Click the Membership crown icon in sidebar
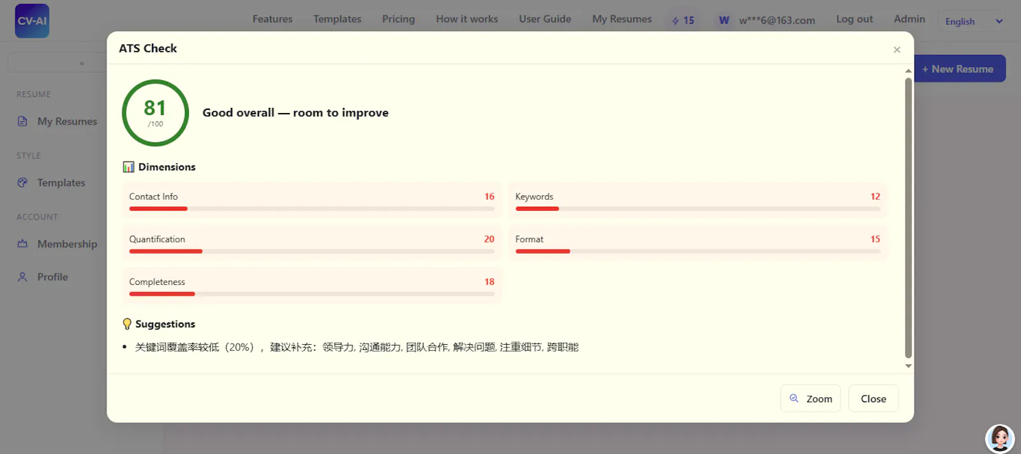The width and height of the screenshot is (1021, 454). [x=22, y=244]
